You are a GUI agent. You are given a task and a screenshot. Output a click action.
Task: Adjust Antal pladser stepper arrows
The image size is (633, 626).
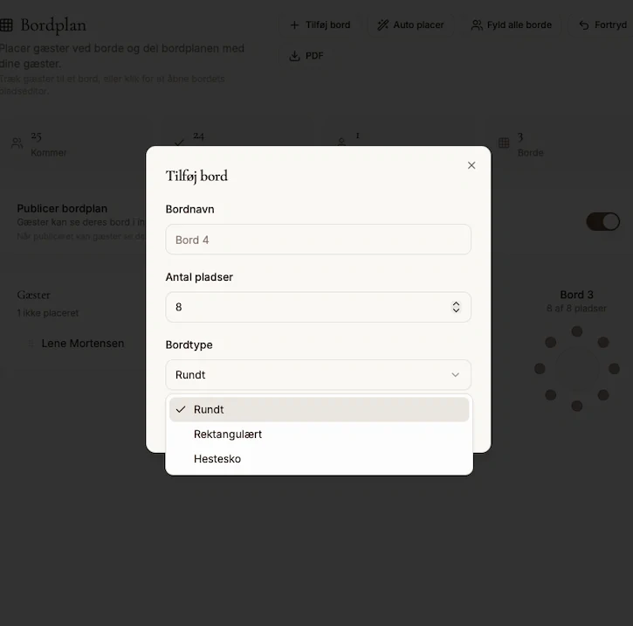tap(456, 307)
